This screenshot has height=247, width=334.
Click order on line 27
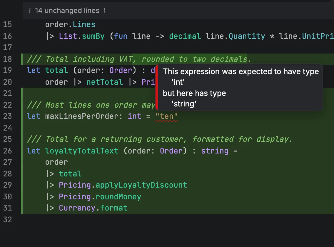pyautogui.click(x=56, y=162)
